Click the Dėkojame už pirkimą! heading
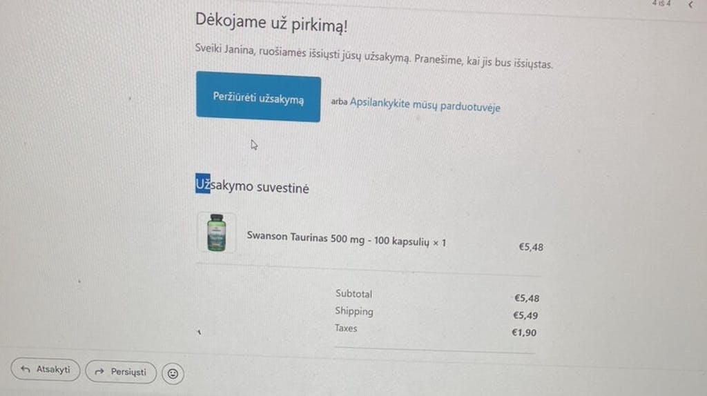The width and height of the screenshot is (707, 396). pos(271,23)
